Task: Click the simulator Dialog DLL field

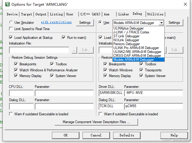Action: tap(21, 106)
